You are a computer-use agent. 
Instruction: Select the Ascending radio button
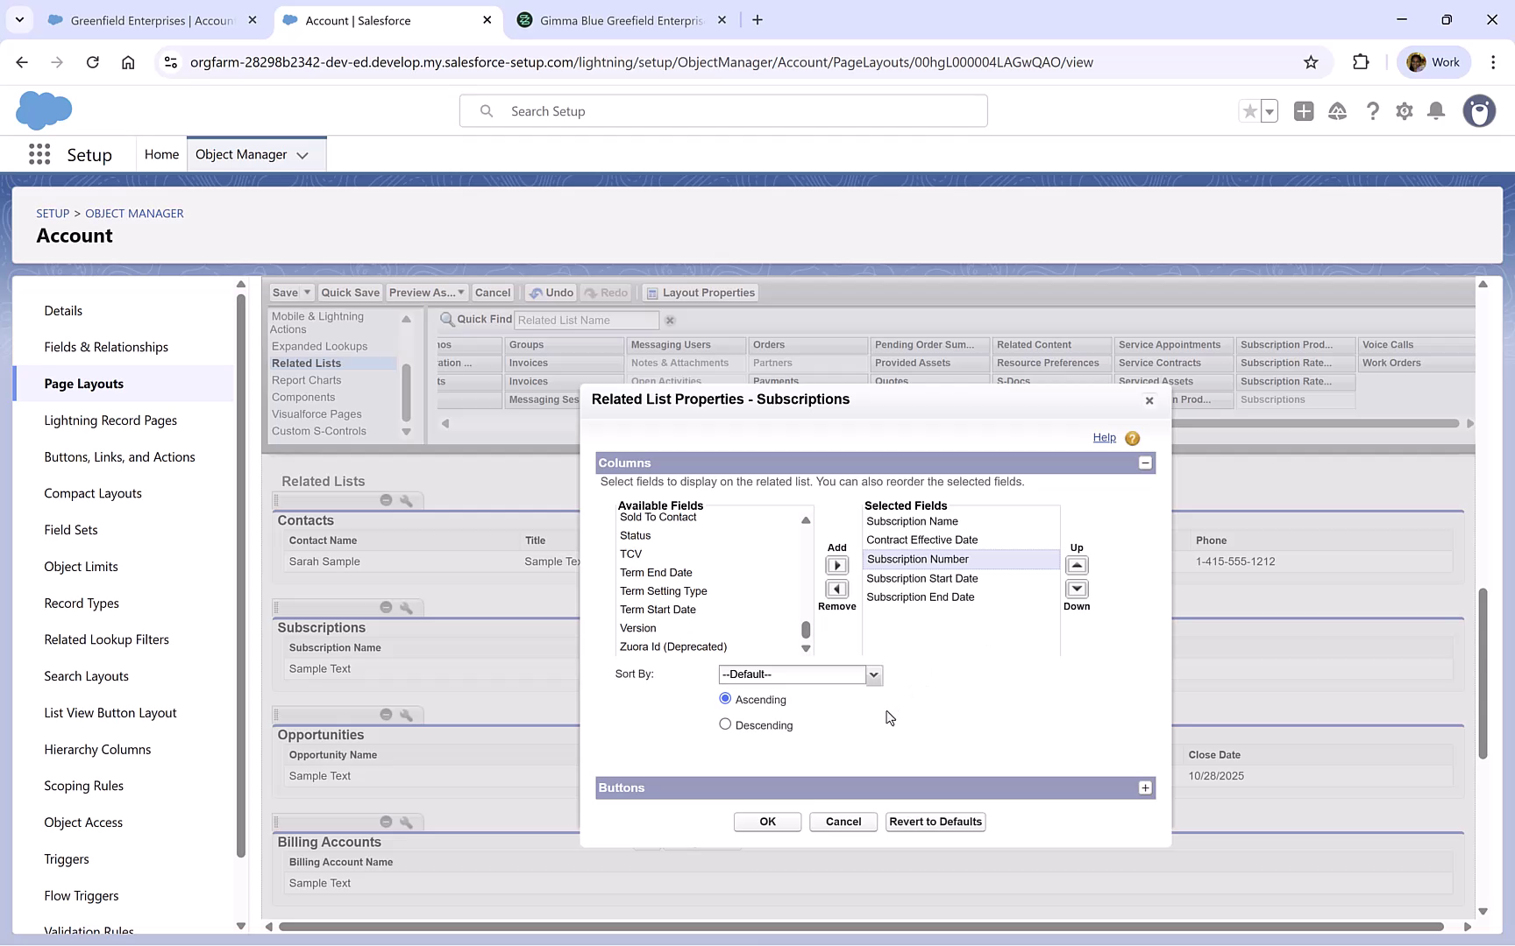tap(725, 698)
